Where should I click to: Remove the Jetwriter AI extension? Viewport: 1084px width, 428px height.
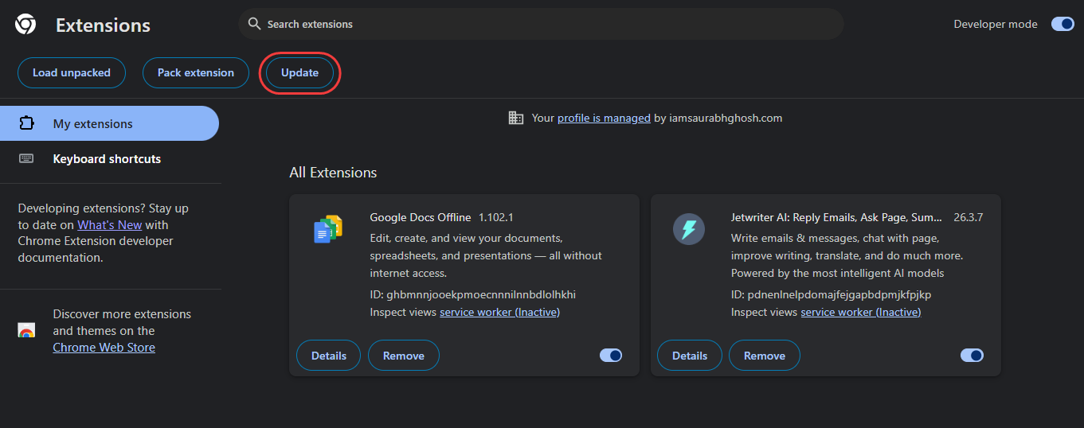pyautogui.click(x=765, y=356)
